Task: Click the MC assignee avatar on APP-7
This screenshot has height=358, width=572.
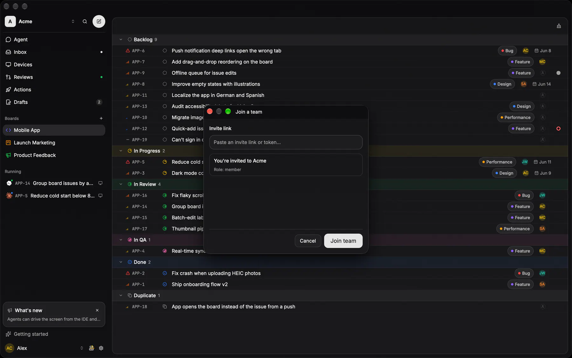Action: 542,62
